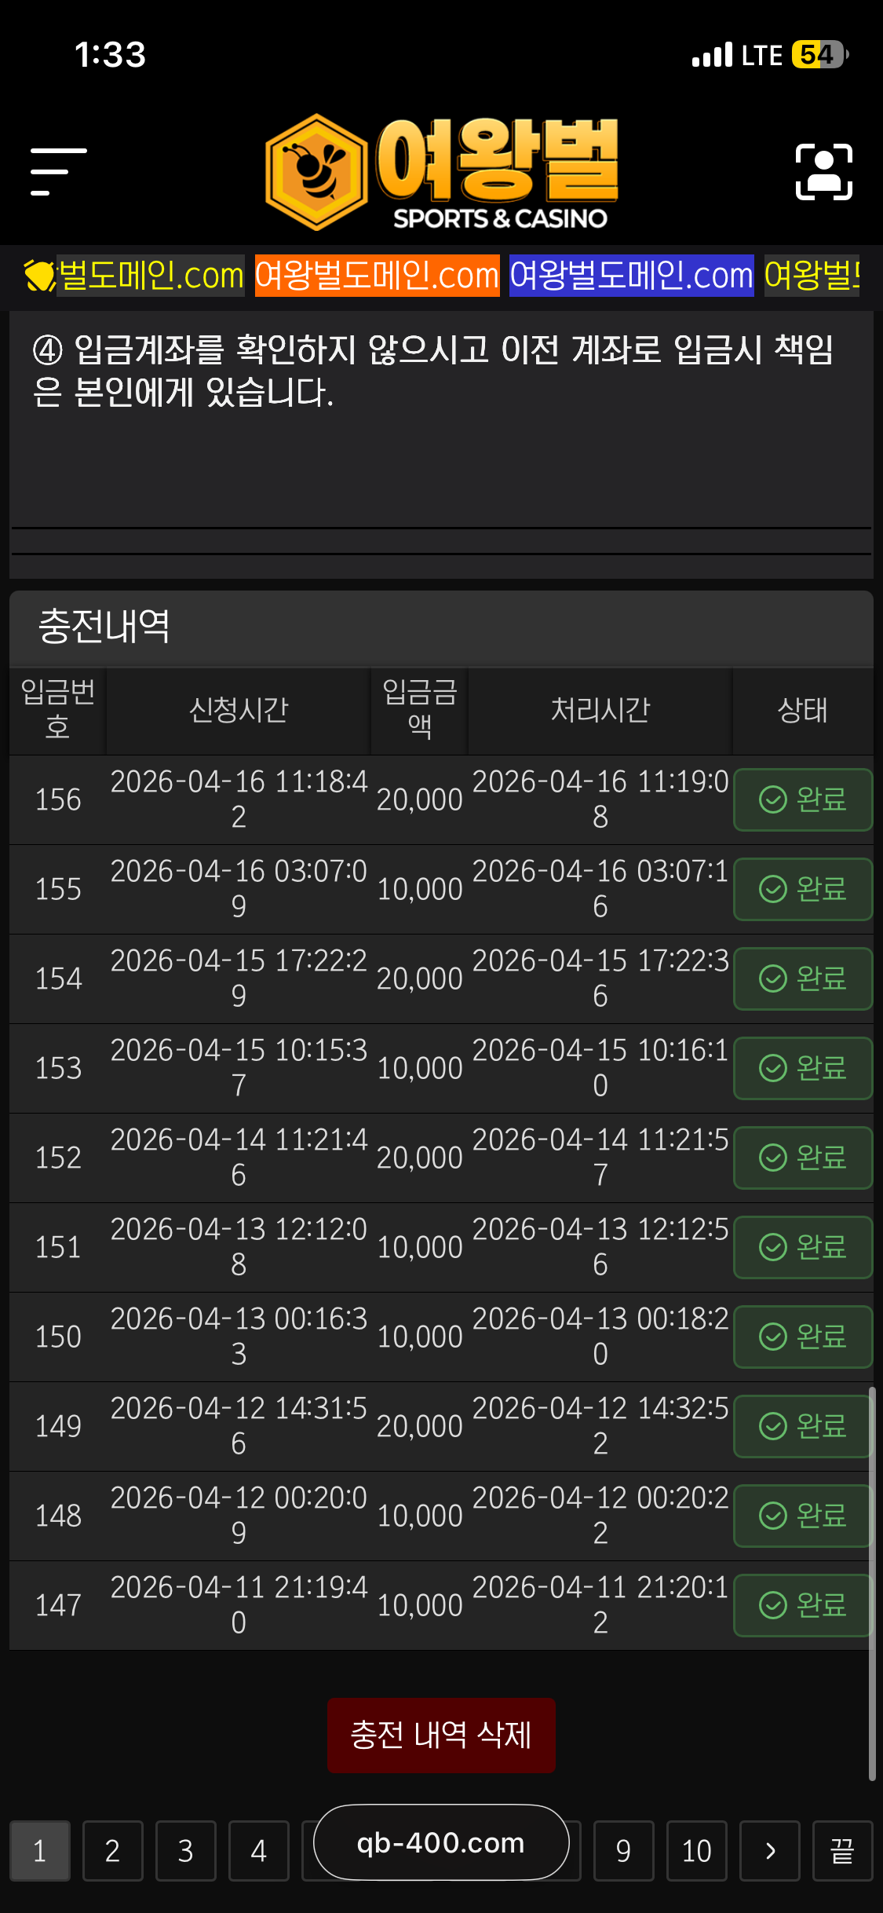This screenshot has width=883, height=1913.
Task: Click the 충전 내역 삭제 button
Action: click(x=441, y=1735)
